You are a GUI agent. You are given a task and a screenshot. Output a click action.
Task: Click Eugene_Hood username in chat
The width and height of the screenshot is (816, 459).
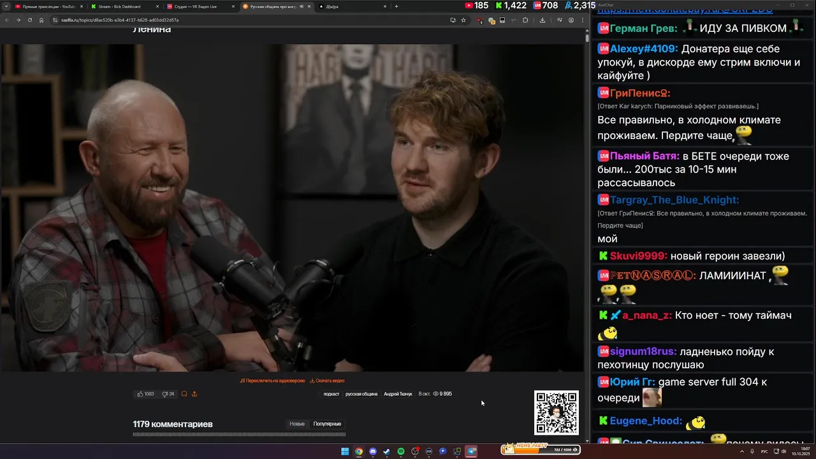pyautogui.click(x=646, y=421)
